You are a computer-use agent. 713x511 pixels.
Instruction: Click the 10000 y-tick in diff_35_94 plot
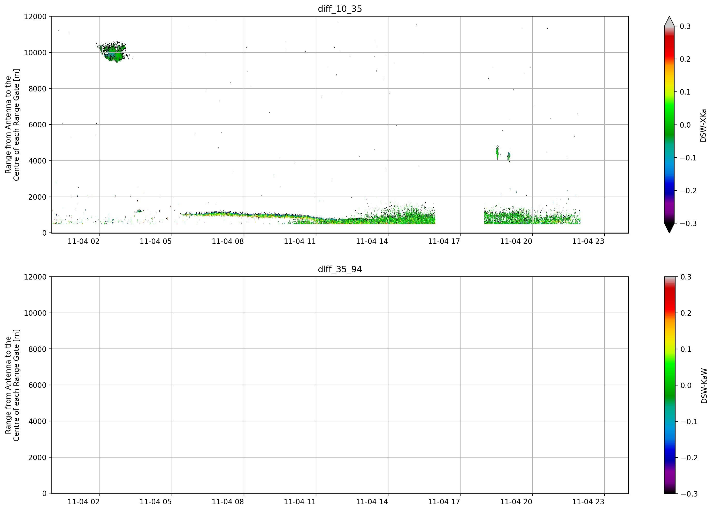click(35, 313)
